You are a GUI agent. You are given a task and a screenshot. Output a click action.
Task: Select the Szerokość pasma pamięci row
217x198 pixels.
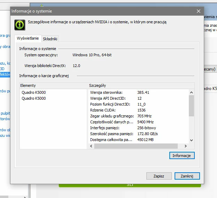click(138, 134)
